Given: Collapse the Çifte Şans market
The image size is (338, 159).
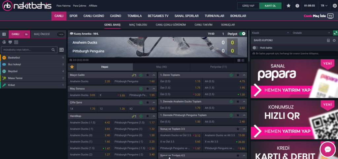Looking at the screenshot, I should pyautogui.click(x=154, y=102).
